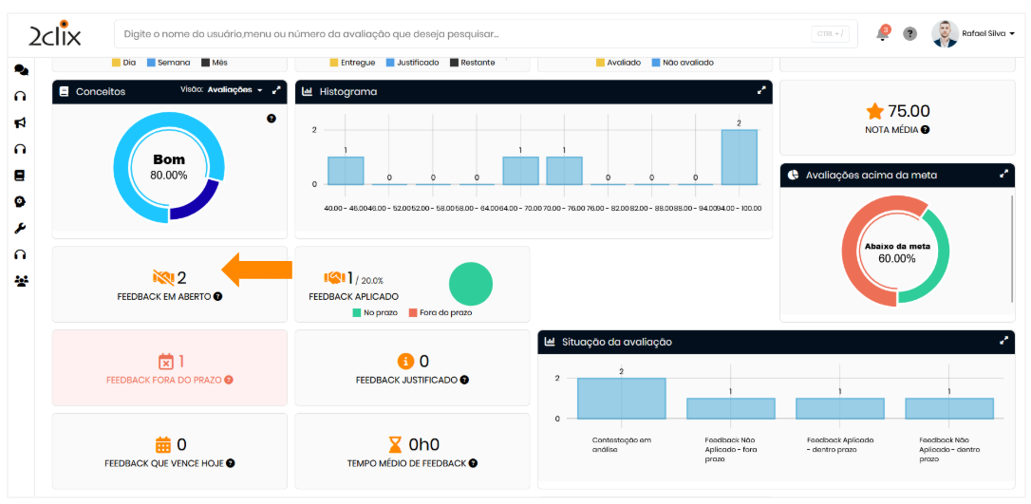Open the users group sidebar icon
The width and height of the screenshot is (1031, 504).
[x=20, y=281]
